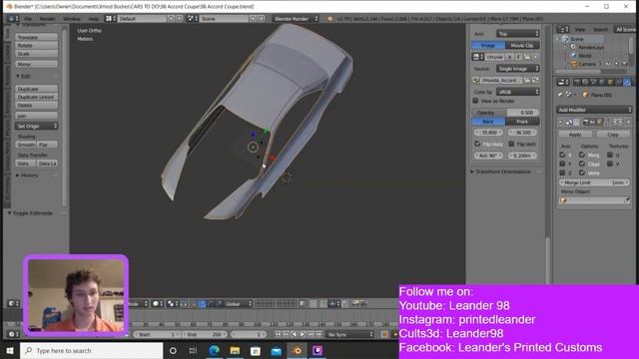Open File Explorer from the taskbar

click(x=235, y=350)
